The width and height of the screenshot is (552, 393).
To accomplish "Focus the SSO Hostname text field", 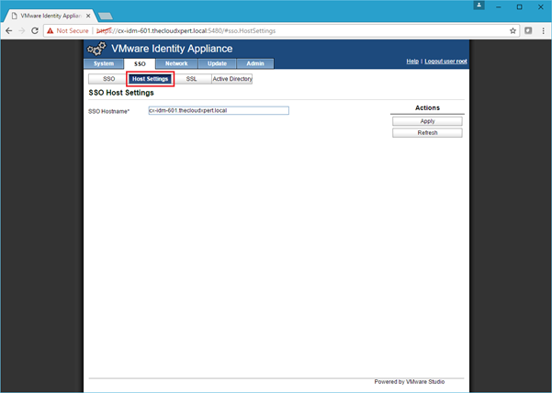I will (218, 110).
